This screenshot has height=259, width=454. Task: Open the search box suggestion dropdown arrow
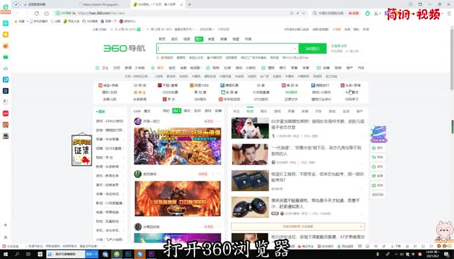[x=294, y=49]
